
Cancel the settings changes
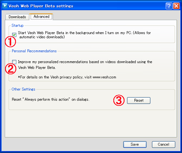(x=163, y=144)
